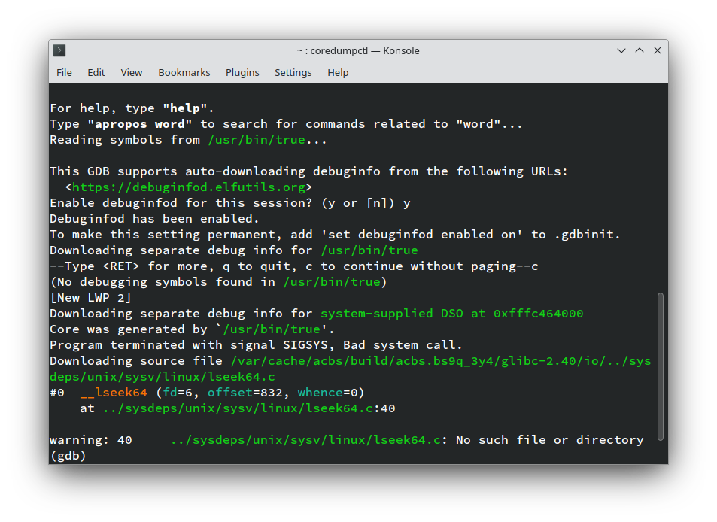
Task: Click the Konsole window icon in title bar
Action: pos(59,50)
